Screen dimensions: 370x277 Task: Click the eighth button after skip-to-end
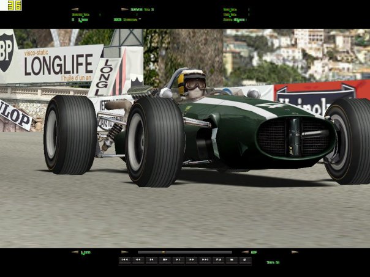[x=218, y=260]
